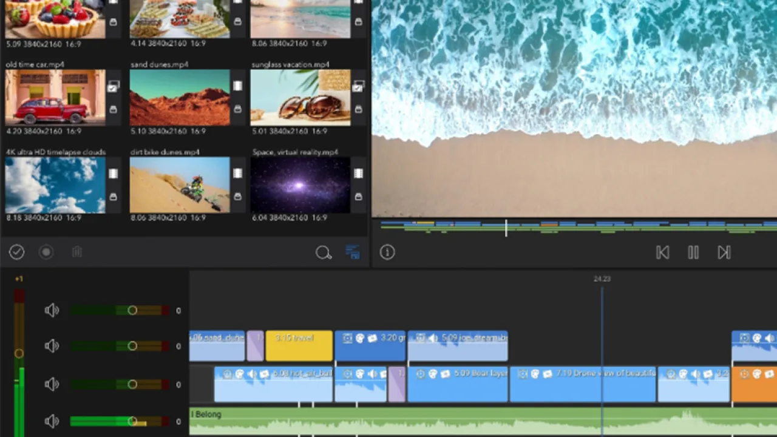Select the sunglass vacation.mp4 thumbnail
The height and width of the screenshot is (437, 777).
(300, 97)
